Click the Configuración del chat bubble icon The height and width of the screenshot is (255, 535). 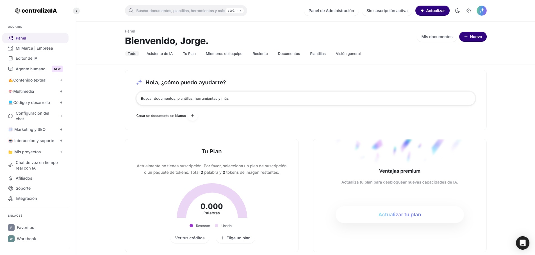coord(11,116)
